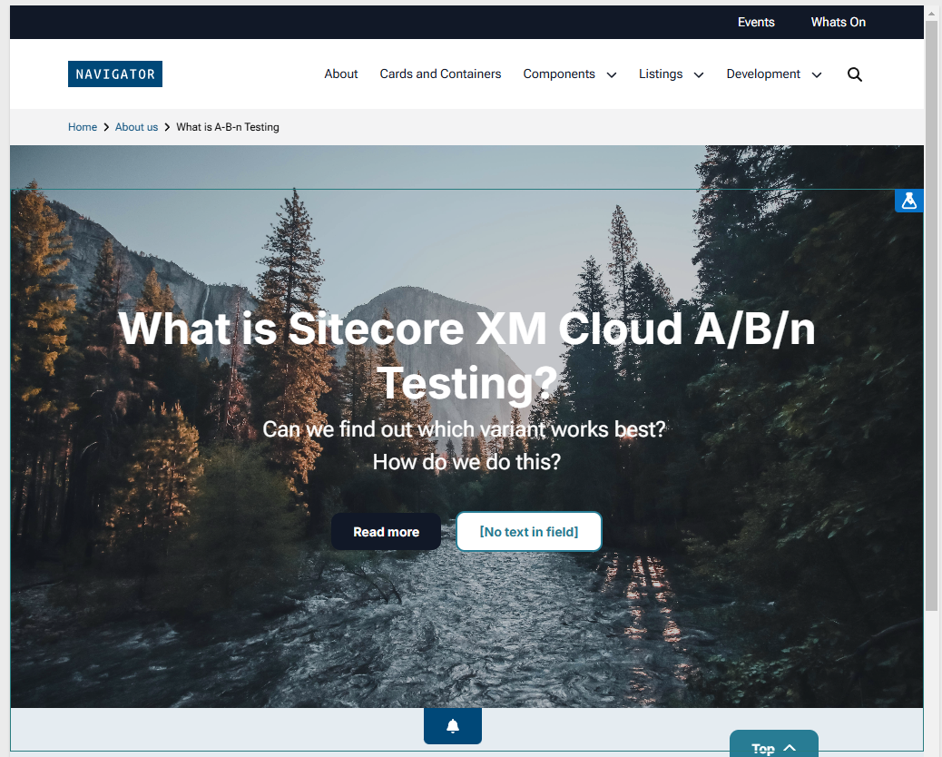The height and width of the screenshot is (757, 942).
Task: Click the text How do we do this?
Action: (x=466, y=462)
